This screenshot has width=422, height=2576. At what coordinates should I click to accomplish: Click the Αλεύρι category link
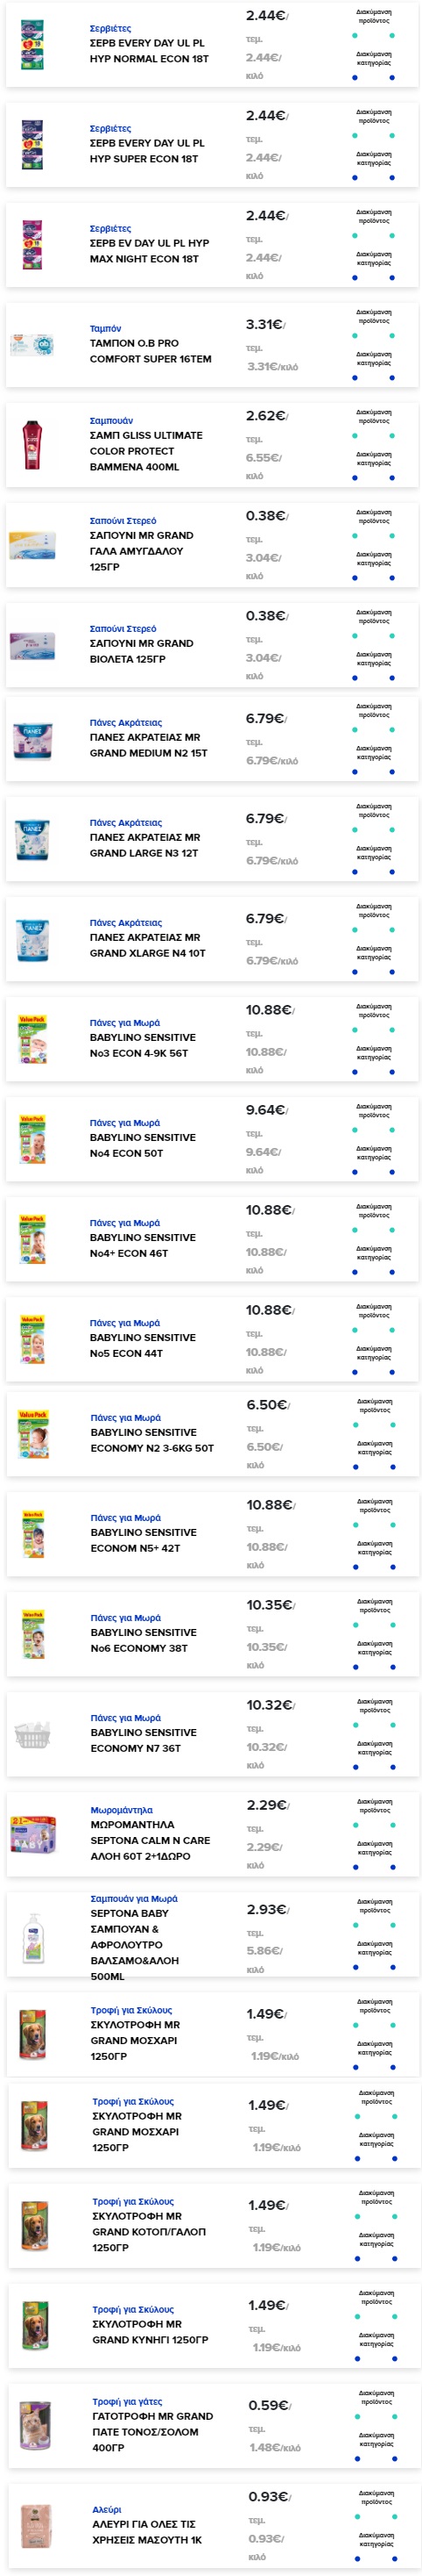tap(107, 2508)
